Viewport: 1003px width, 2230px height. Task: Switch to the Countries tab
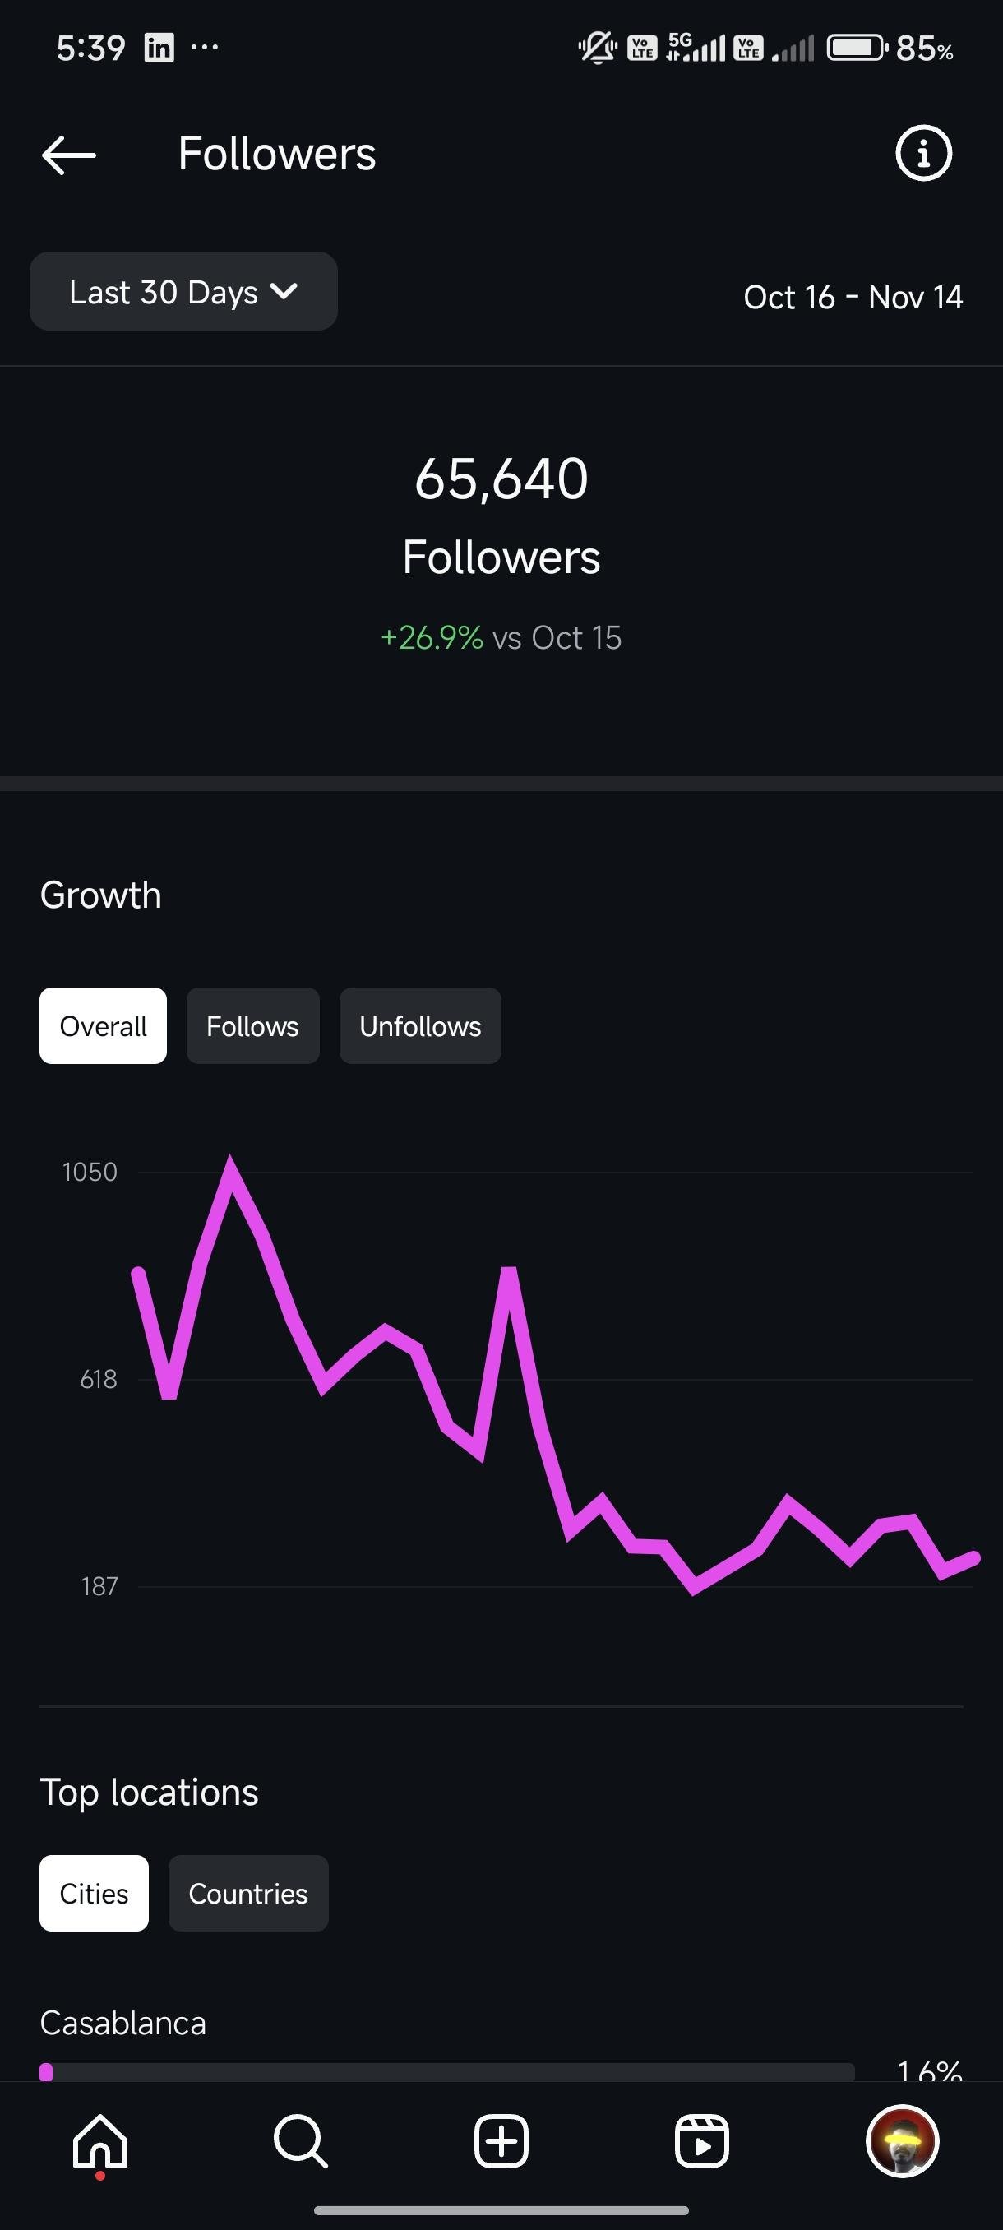(248, 1893)
